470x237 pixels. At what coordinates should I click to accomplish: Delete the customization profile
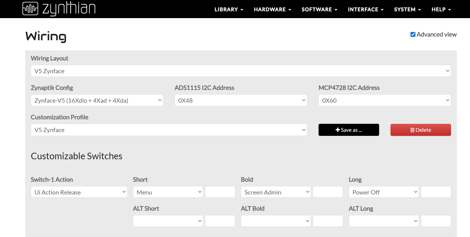[421, 130]
